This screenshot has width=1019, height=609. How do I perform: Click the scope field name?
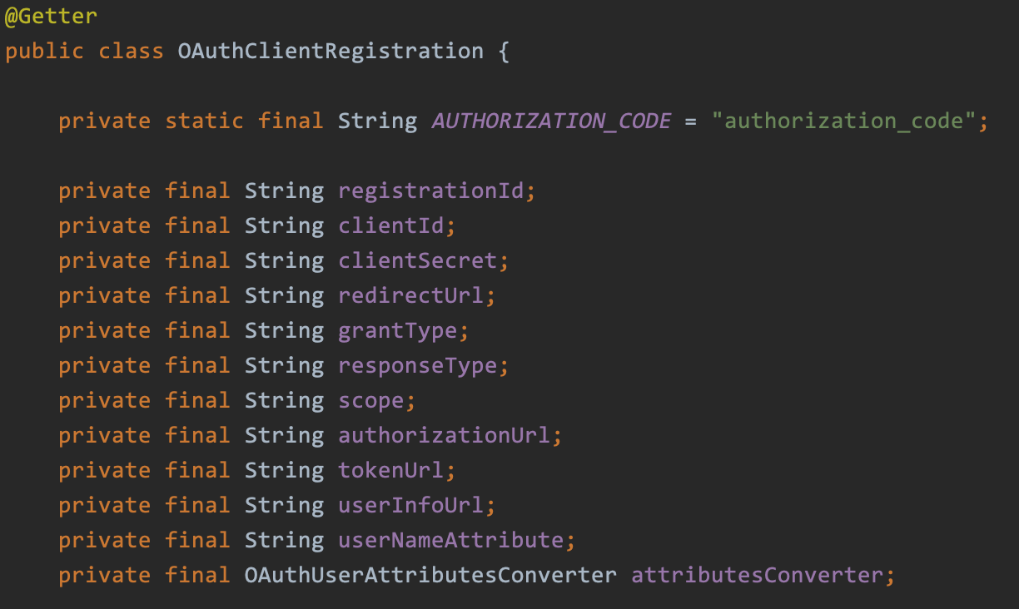point(371,401)
